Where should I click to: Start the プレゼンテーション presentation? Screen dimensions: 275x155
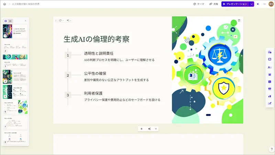(235, 4)
